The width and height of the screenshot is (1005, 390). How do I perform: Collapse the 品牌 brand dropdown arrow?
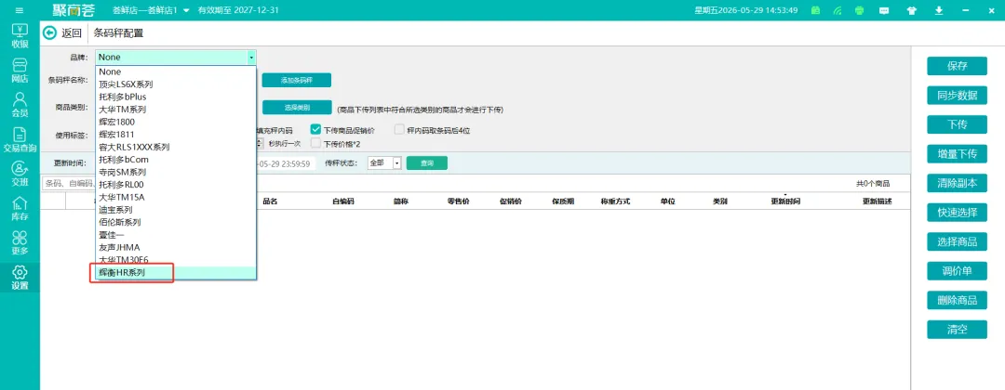[251, 57]
